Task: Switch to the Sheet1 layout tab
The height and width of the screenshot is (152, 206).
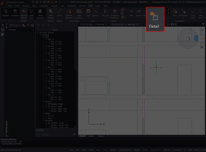Action: click(x=91, y=136)
